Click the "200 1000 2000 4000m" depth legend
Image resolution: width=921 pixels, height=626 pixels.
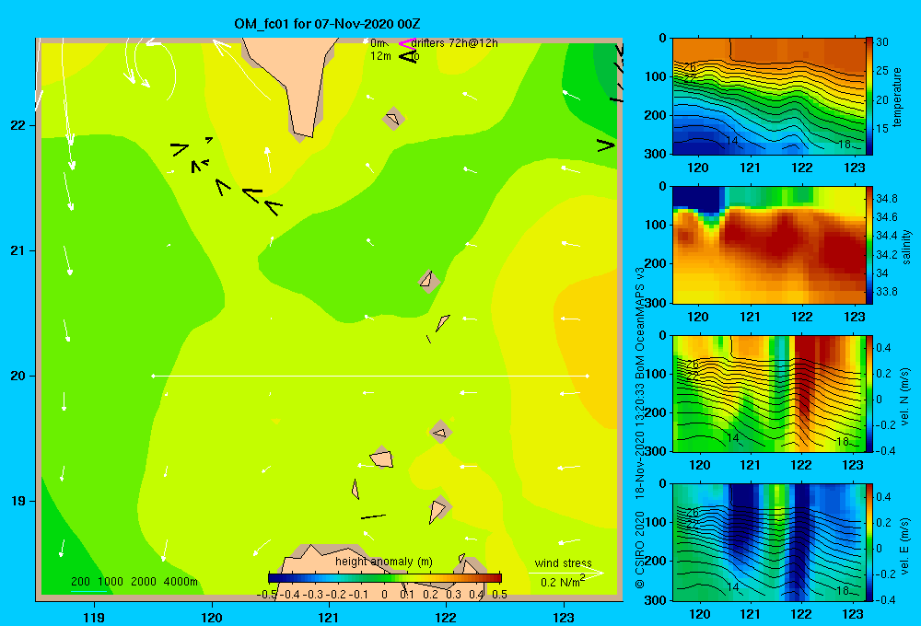(x=134, y=582)
